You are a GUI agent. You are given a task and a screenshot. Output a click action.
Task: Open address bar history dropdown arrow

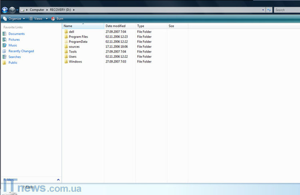pos(263,10)
